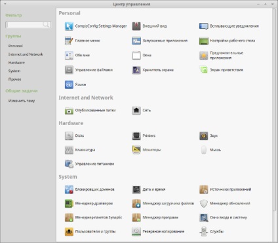The image size is (278, 243).
Task: Open the Обо мне icon
Action: (x=69, y=56)
